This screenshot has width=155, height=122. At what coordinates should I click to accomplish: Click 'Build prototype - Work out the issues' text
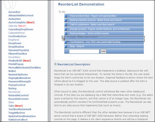89,33
